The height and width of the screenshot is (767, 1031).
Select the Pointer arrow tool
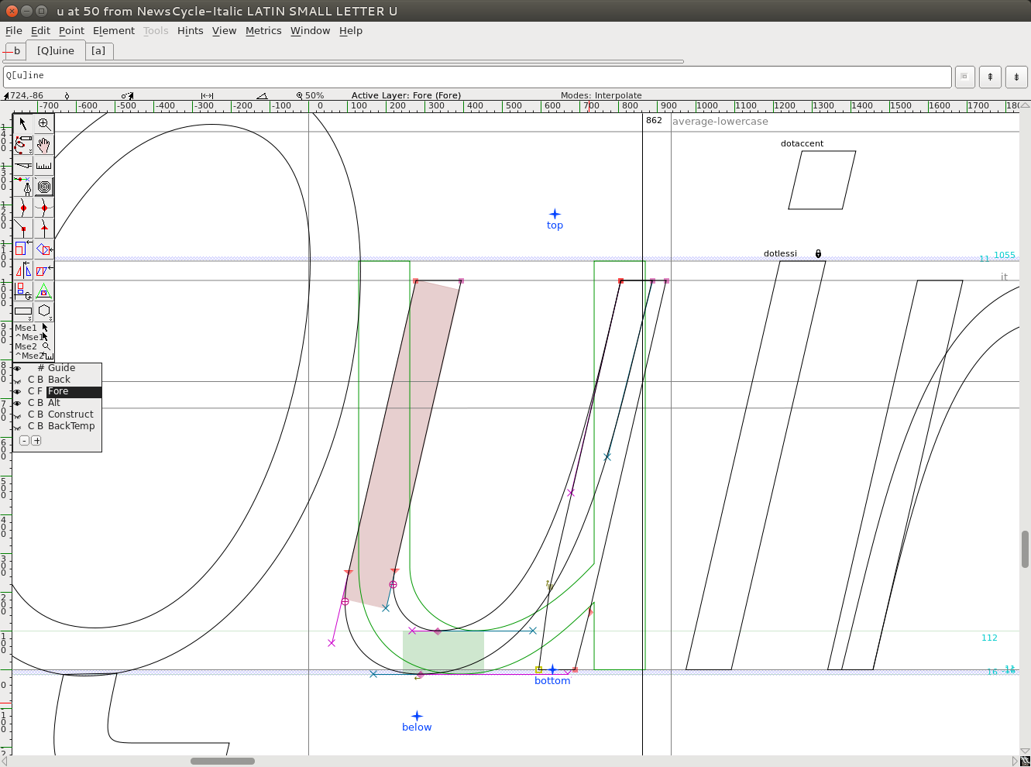23,124
